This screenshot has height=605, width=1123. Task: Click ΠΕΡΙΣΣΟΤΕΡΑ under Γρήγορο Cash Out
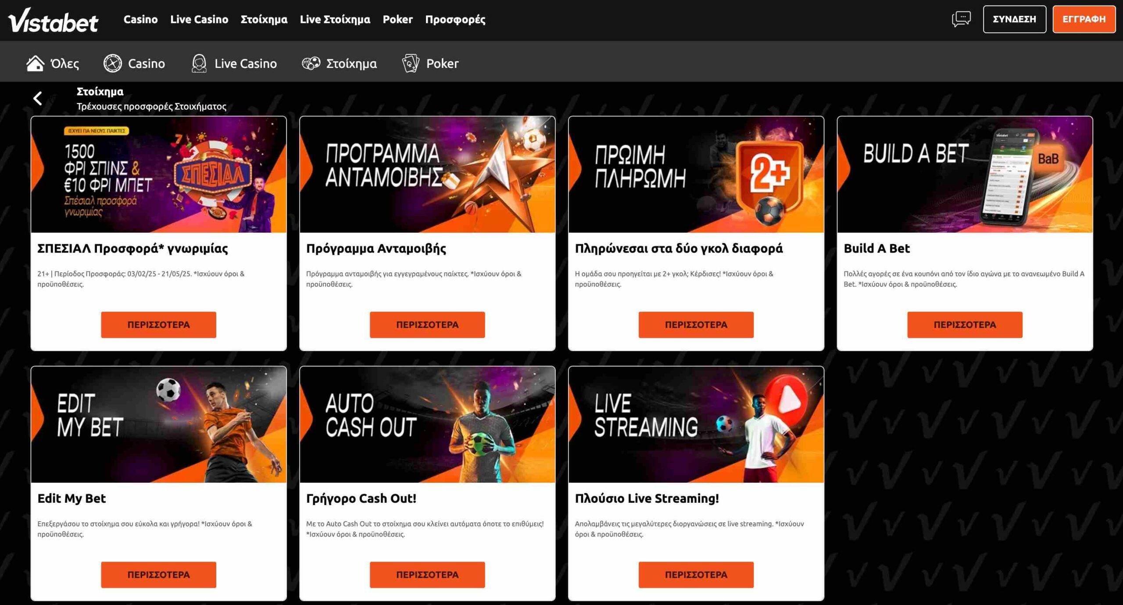click(427, 575)
